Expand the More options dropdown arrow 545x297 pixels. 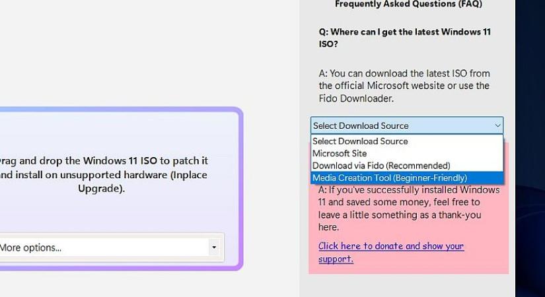point(214,247)
